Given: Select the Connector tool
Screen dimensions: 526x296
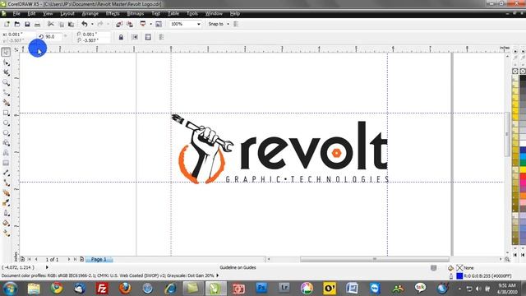Looking at the screenshot, I should (x=6, y=183).
